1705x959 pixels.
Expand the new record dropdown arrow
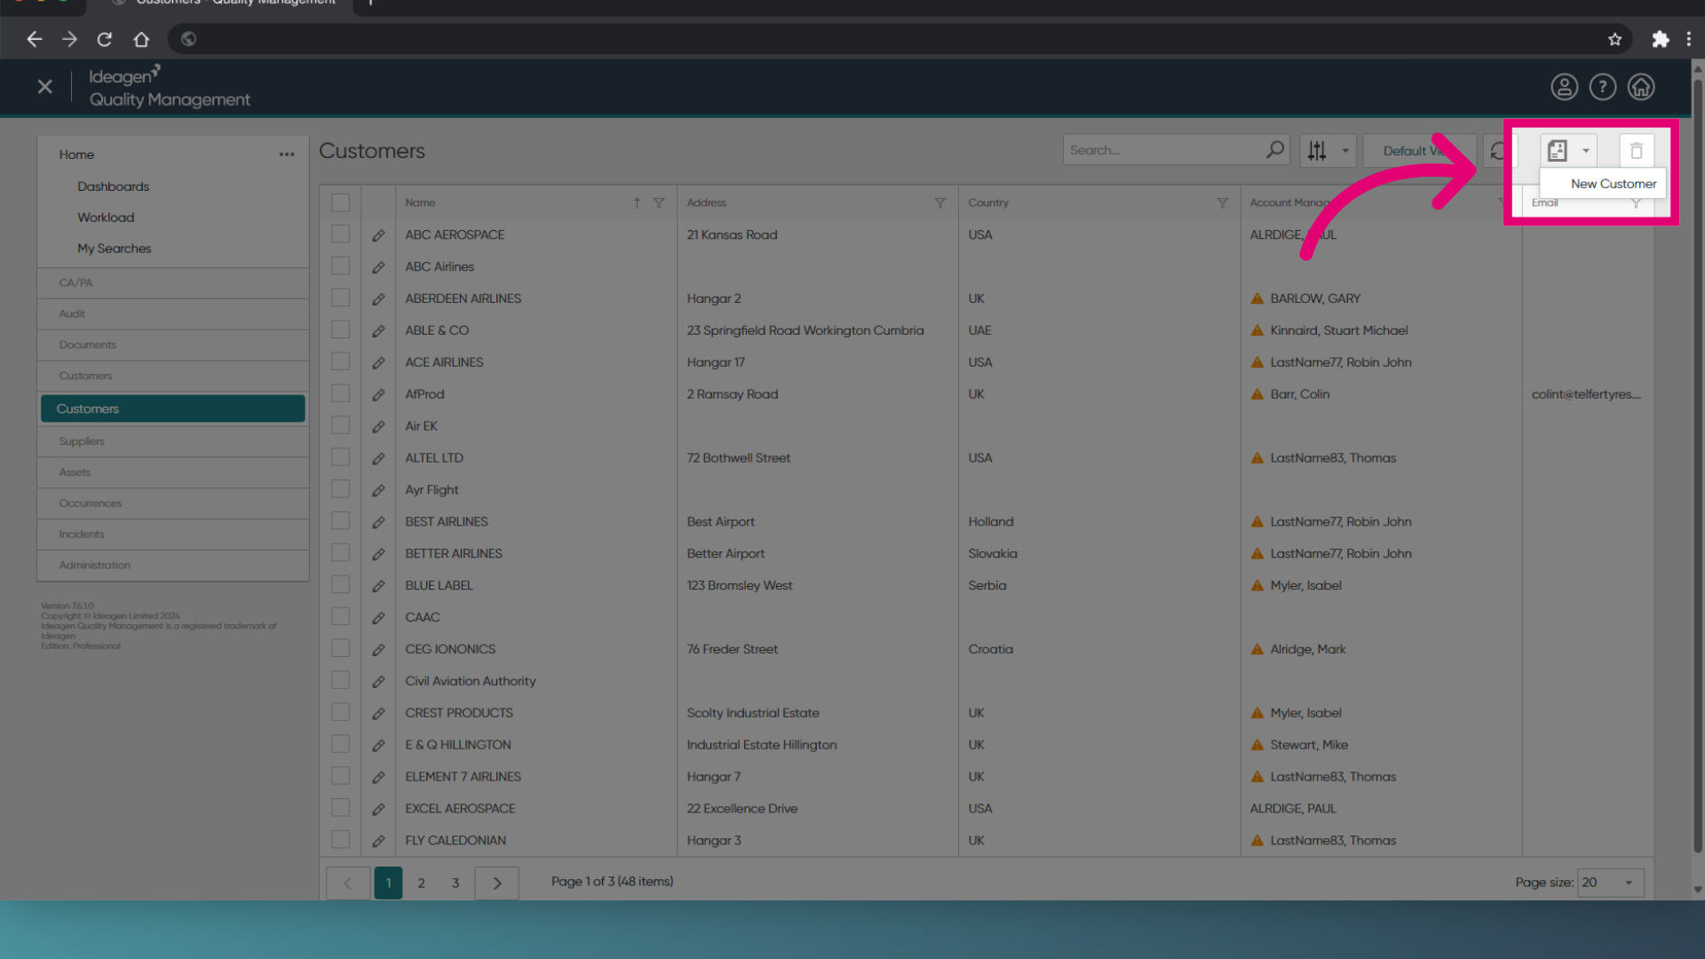tap(1586, 151)
